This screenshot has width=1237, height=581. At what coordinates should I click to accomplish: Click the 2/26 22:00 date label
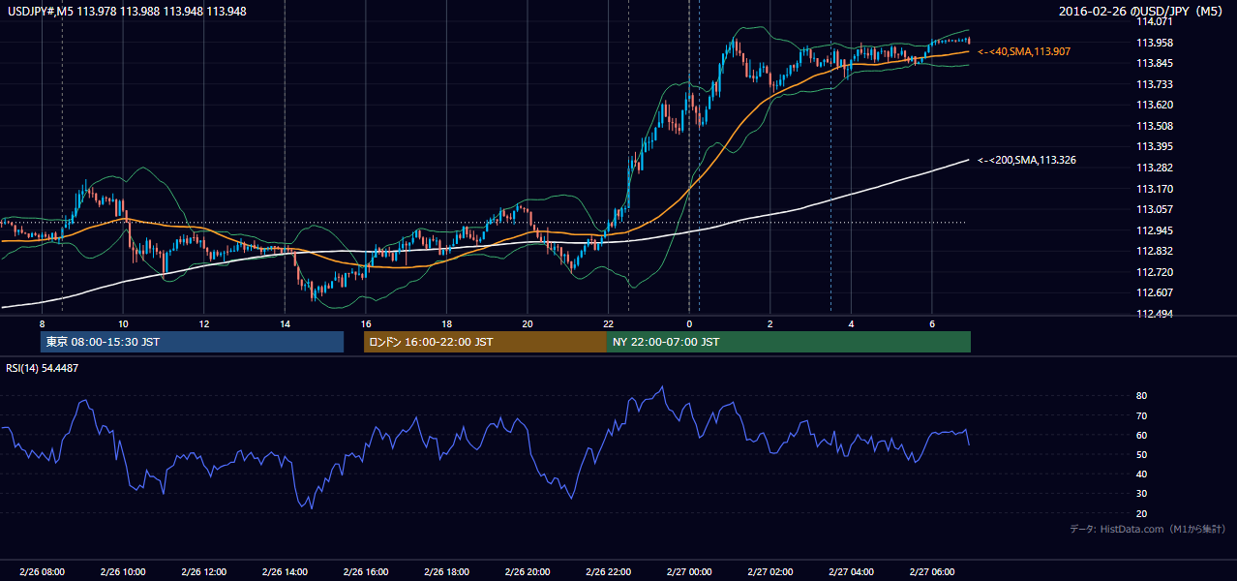click(608, 572)
